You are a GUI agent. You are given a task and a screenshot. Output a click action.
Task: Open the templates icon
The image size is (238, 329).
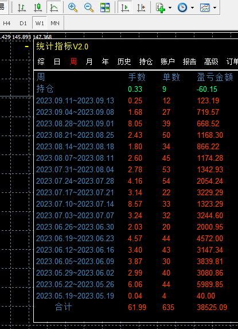(x=205, y=7)
